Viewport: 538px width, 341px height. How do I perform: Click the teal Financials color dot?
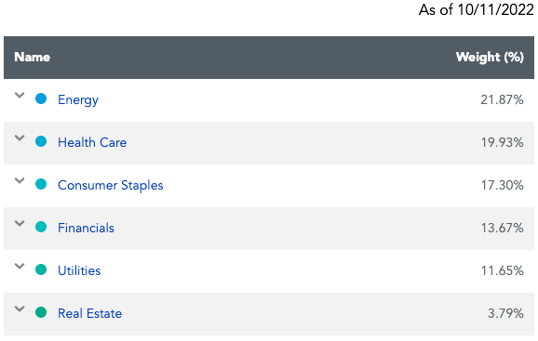pos(41,227)
